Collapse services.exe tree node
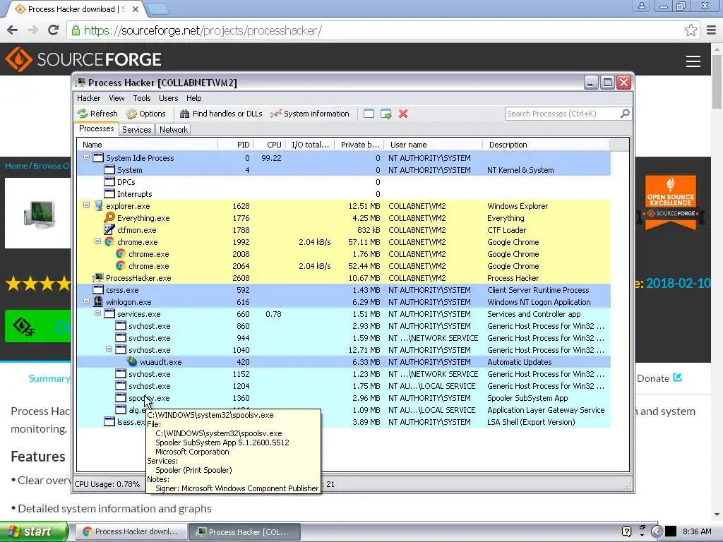The width and height of the screenshot is (723, 542). 97,313
